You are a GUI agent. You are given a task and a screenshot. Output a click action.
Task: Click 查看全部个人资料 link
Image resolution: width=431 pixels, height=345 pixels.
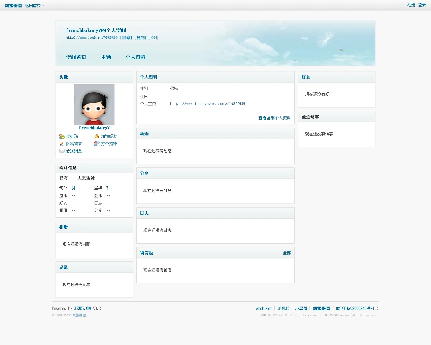(274, 118)
